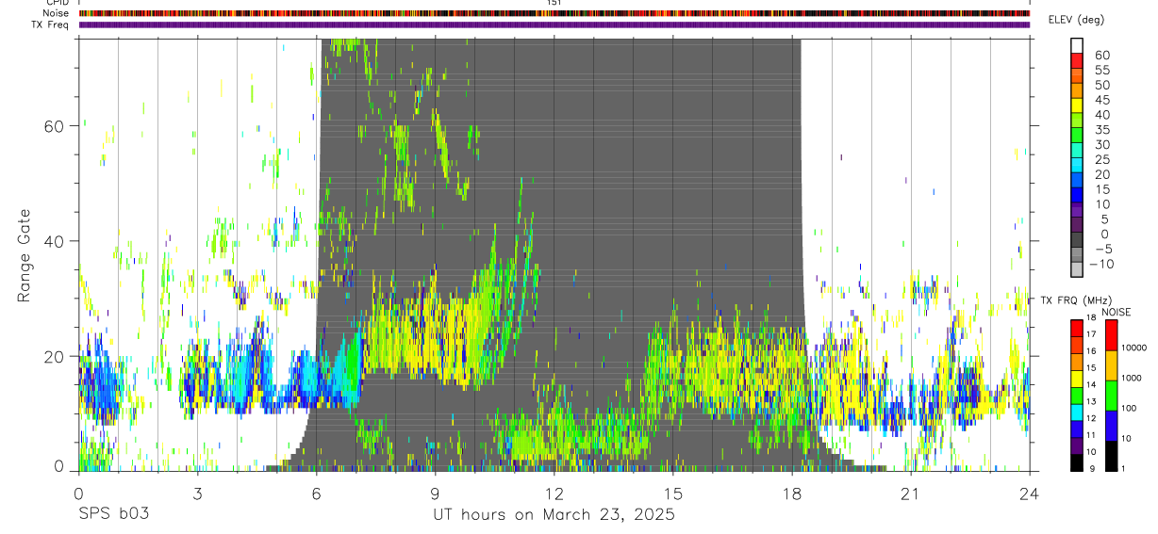
Task: Click the blue segment of NOISE bar
Action: pyautogui.click(x=1110, y=426)
